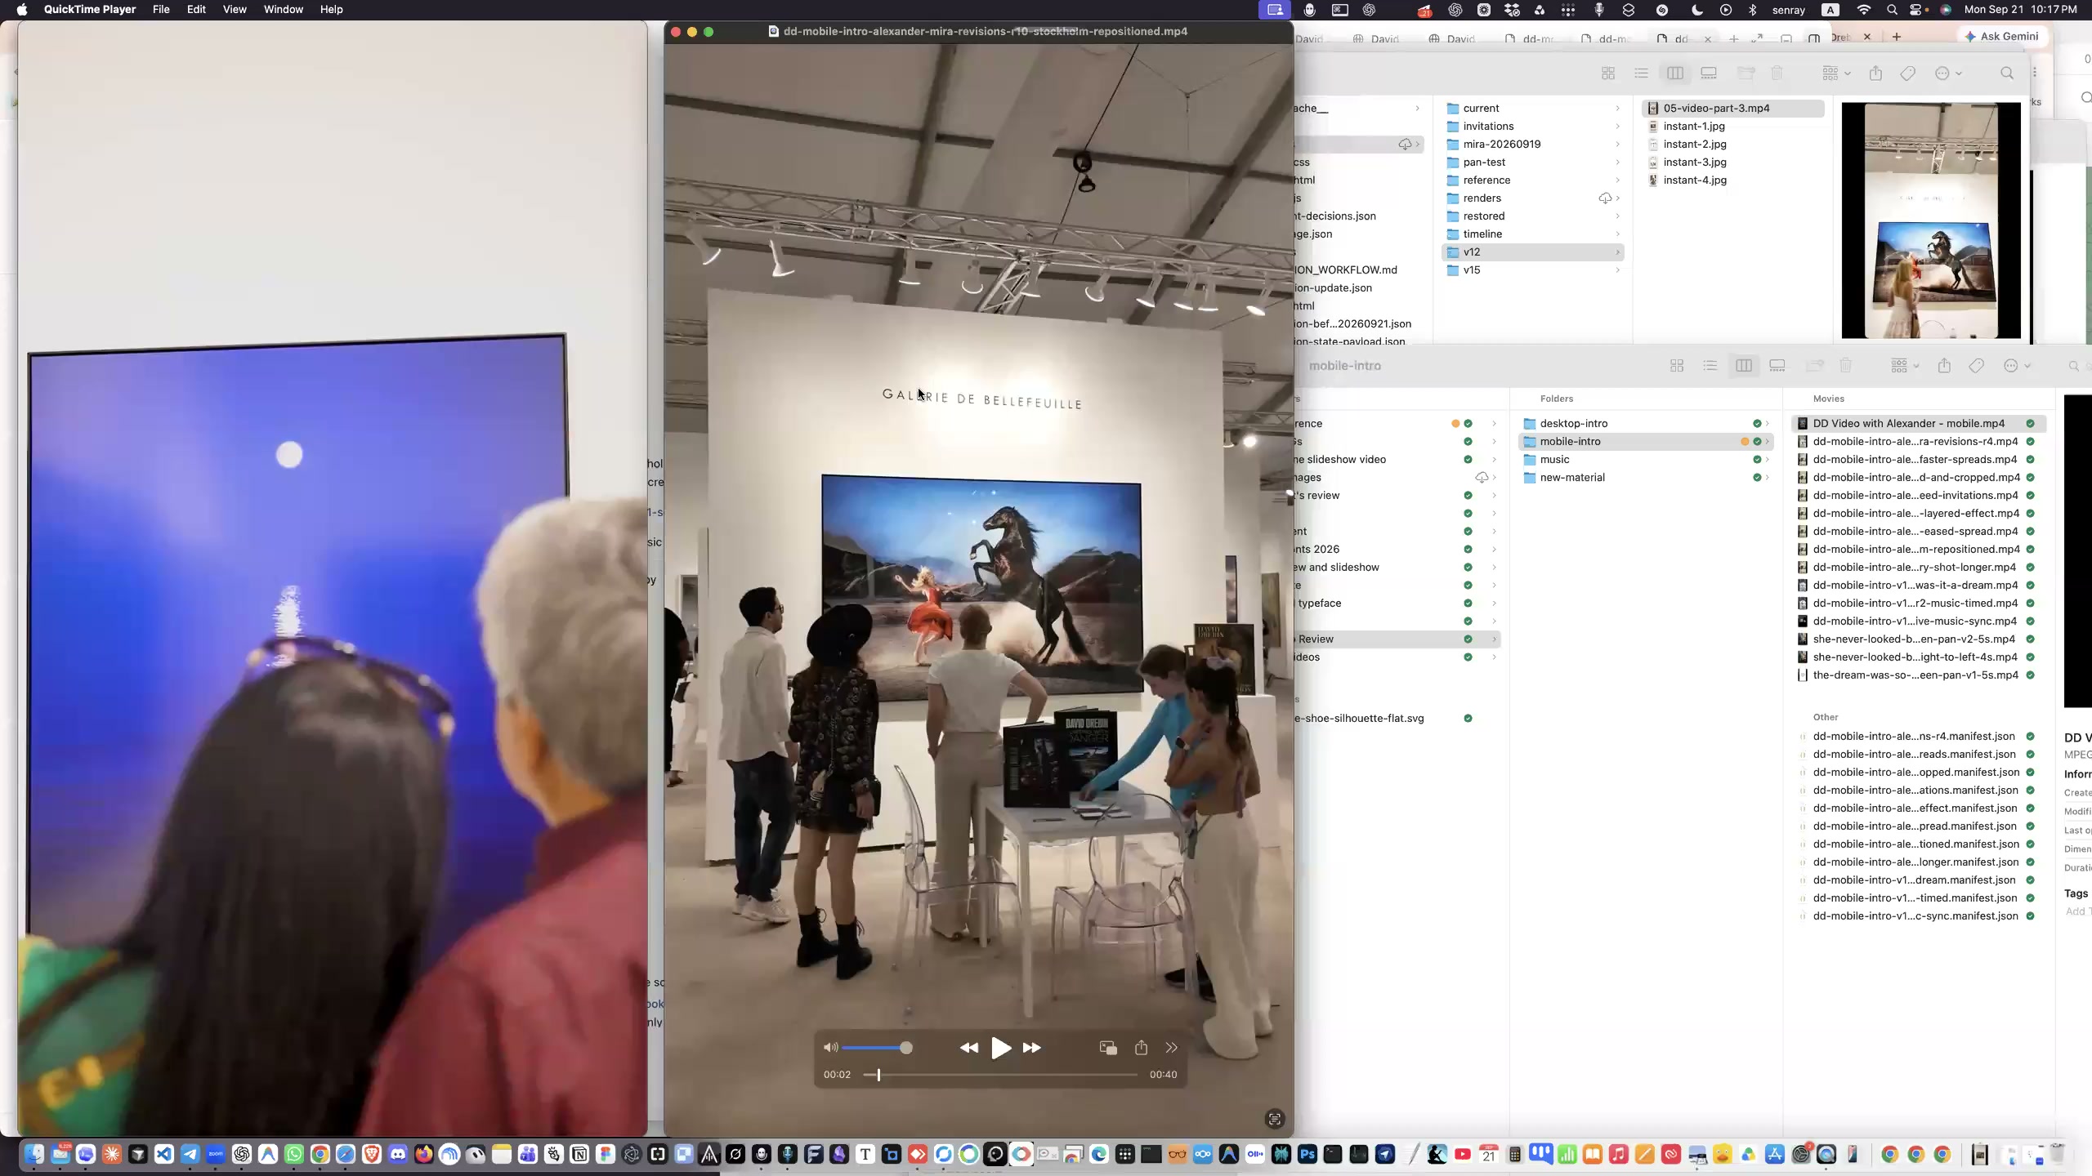Click the search icon in the upper Finder window

click(x=2007, y=73)
